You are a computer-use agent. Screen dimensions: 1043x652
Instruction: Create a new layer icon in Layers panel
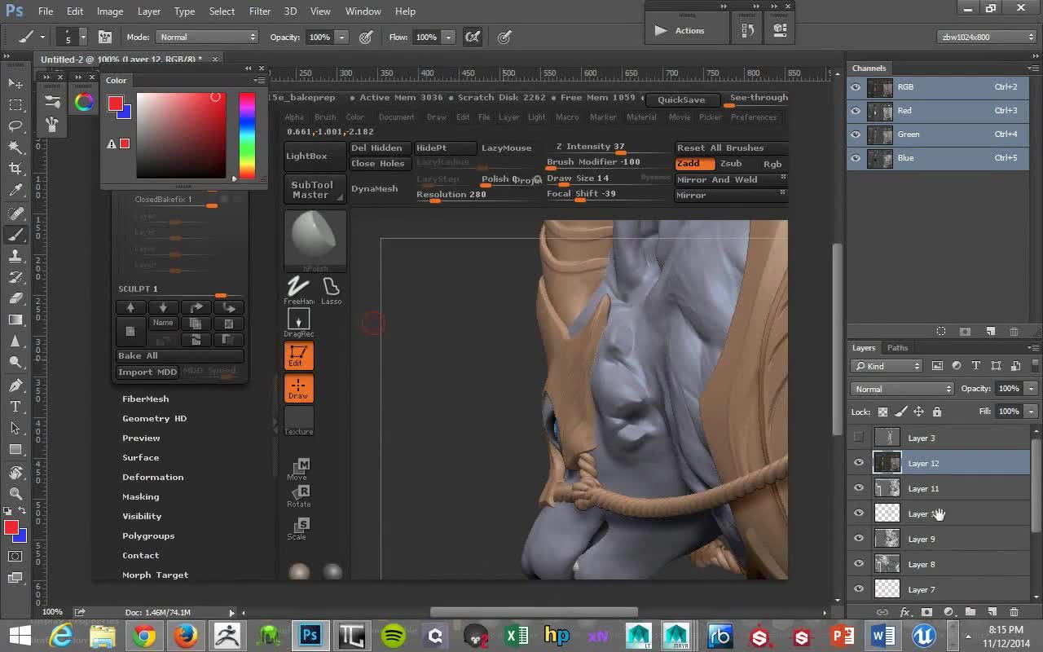coord(992,611)
